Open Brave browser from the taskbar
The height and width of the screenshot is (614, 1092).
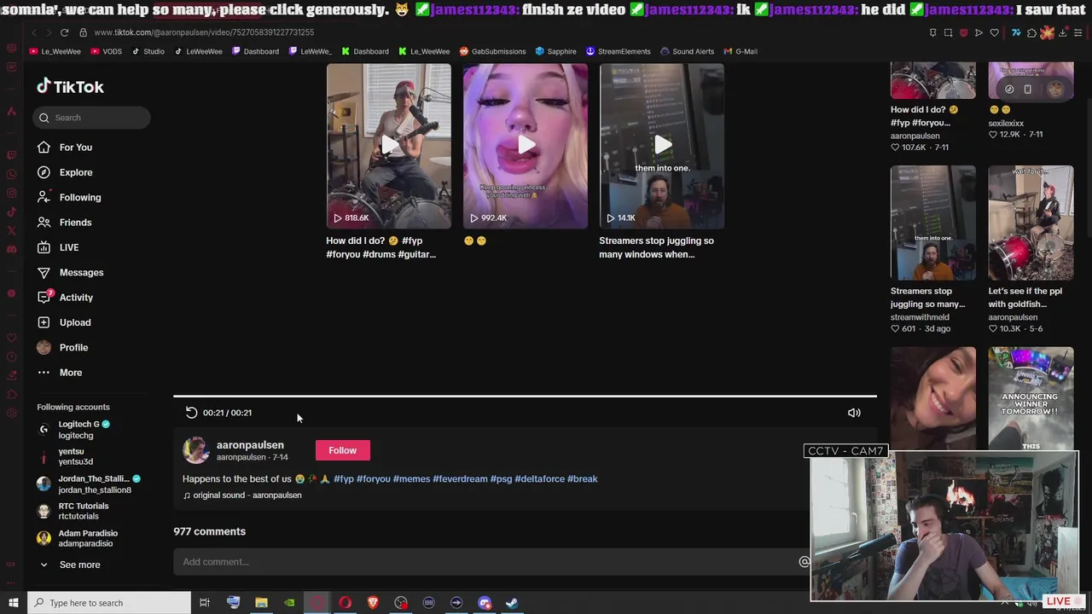point(373,603)
